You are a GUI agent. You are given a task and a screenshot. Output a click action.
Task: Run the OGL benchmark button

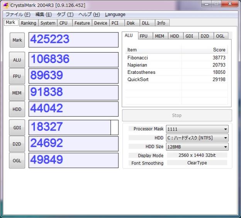click(x=17, y=160)
